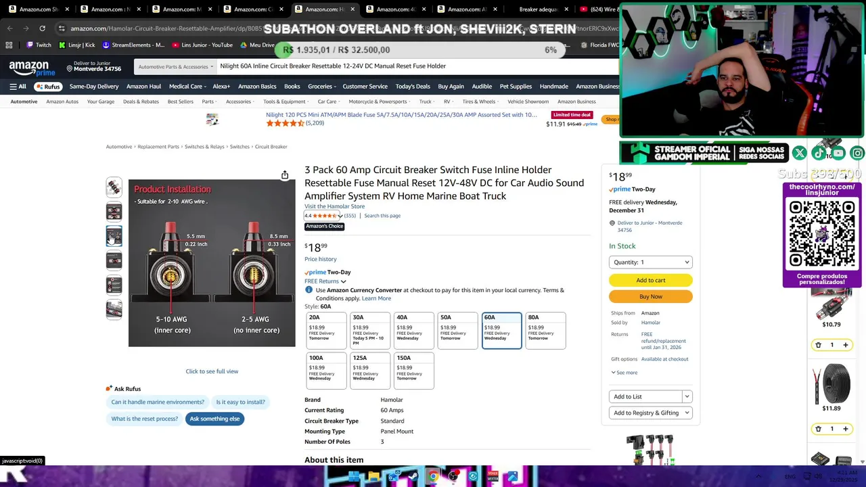
Task: Go back with the browser back arrow
Action: tap(9, 28)
